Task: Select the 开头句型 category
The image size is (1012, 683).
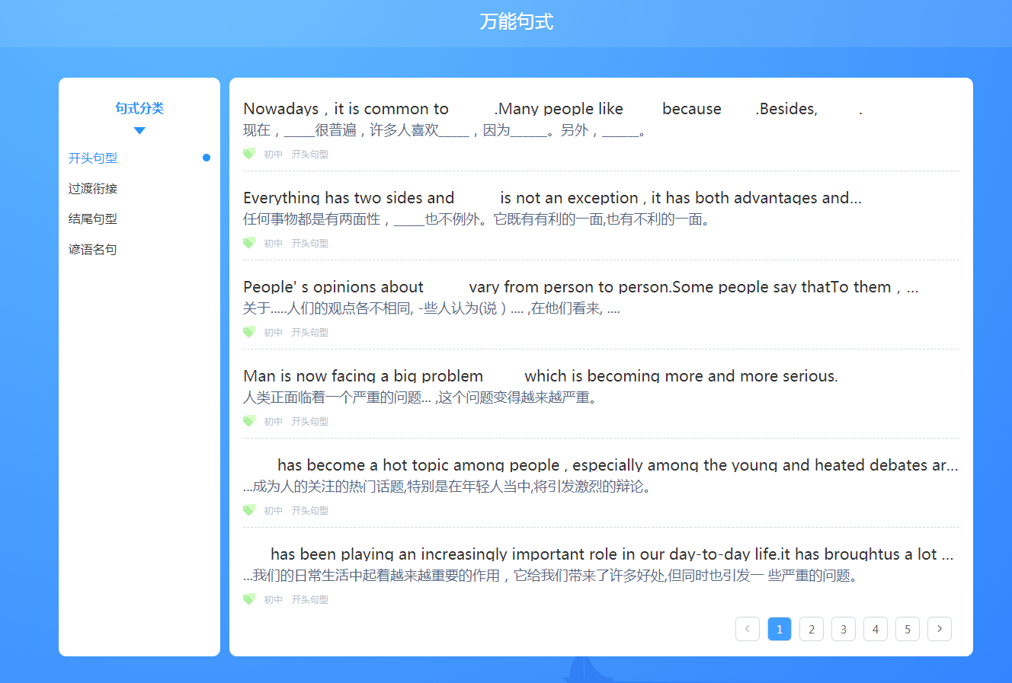Action: point(93,158)
